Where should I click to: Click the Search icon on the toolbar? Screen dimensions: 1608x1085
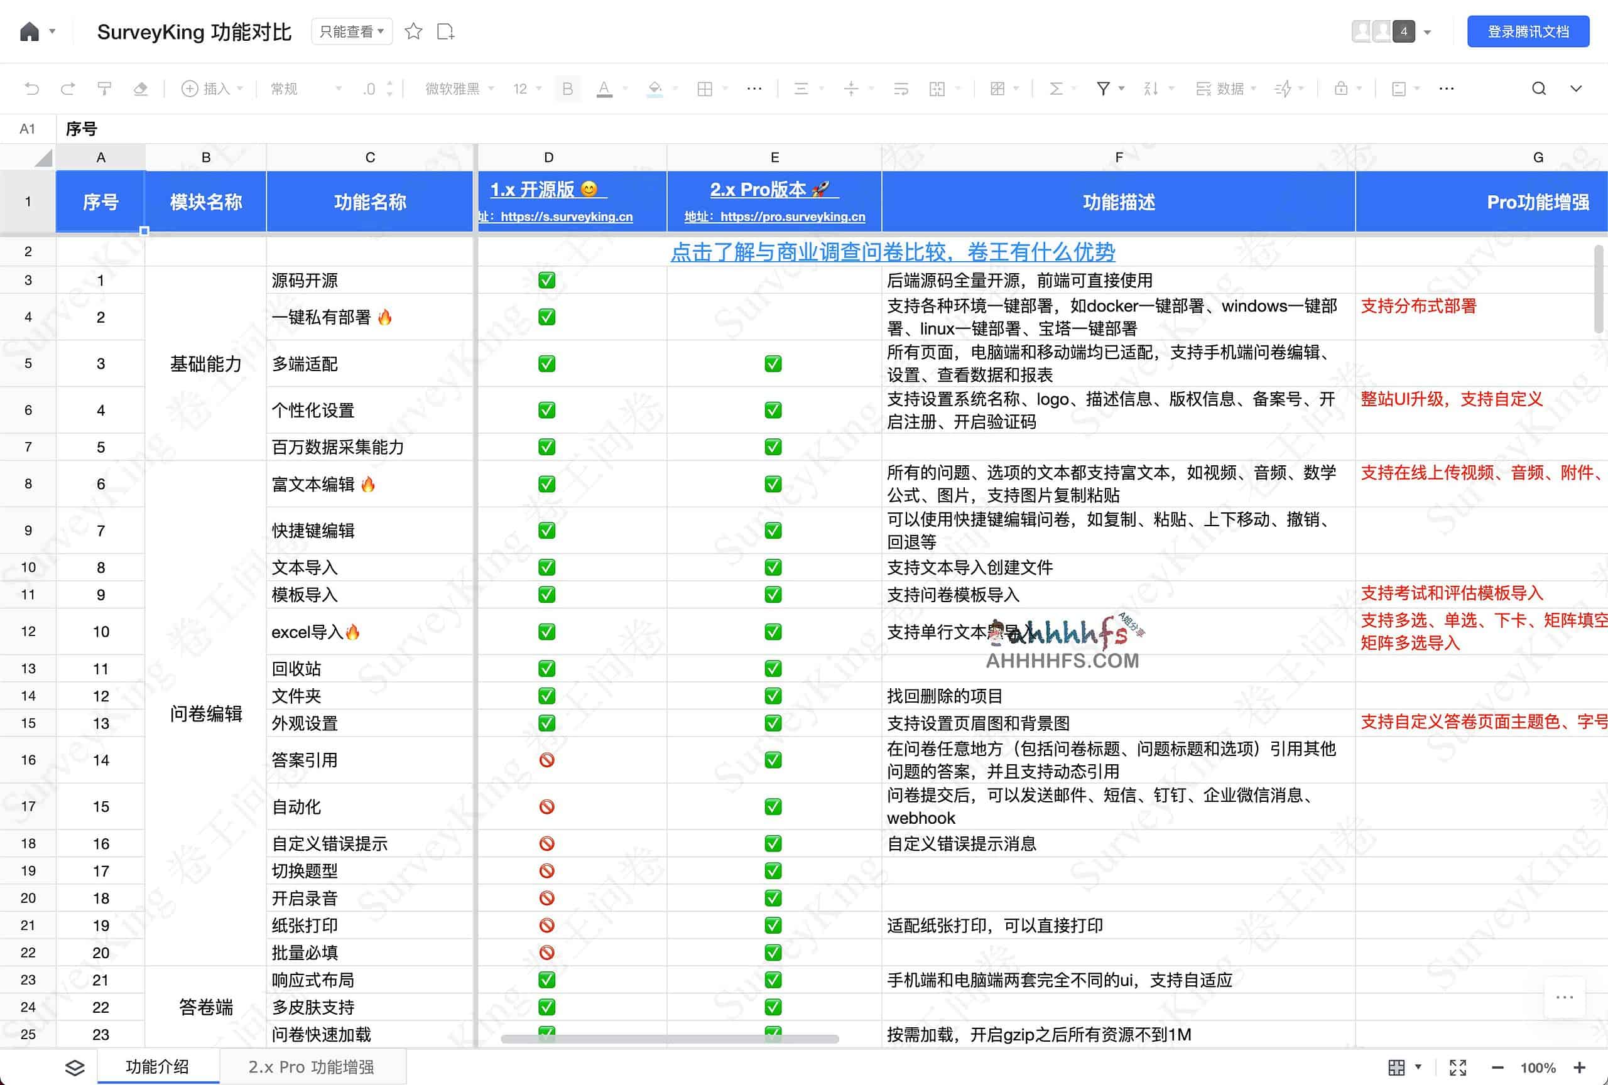pyautogui.click(x=1539, y=89)
